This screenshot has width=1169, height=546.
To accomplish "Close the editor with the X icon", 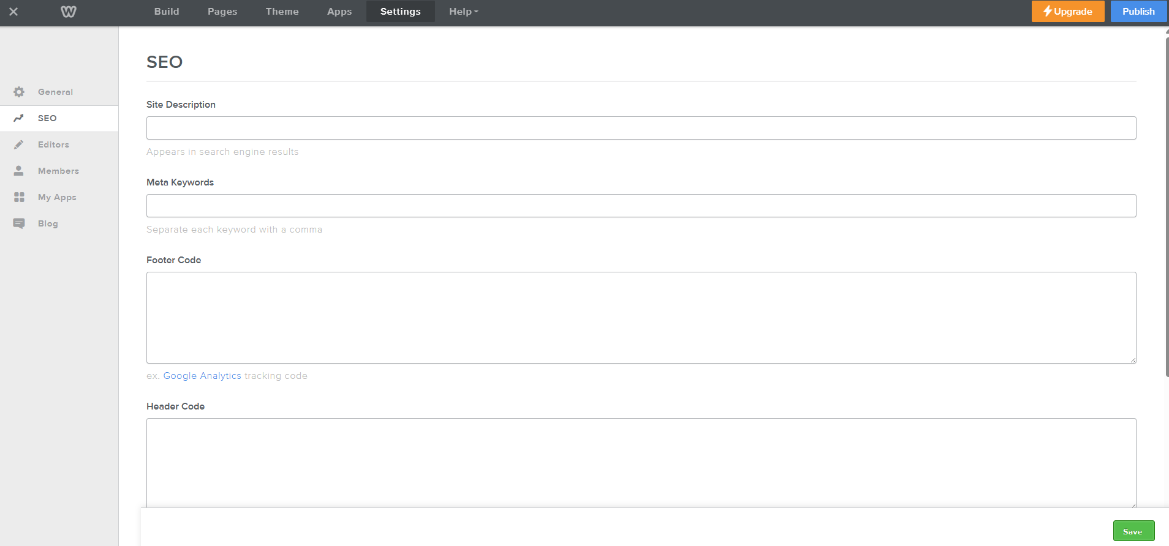I will pyautogui.click(x=13, y=12).
